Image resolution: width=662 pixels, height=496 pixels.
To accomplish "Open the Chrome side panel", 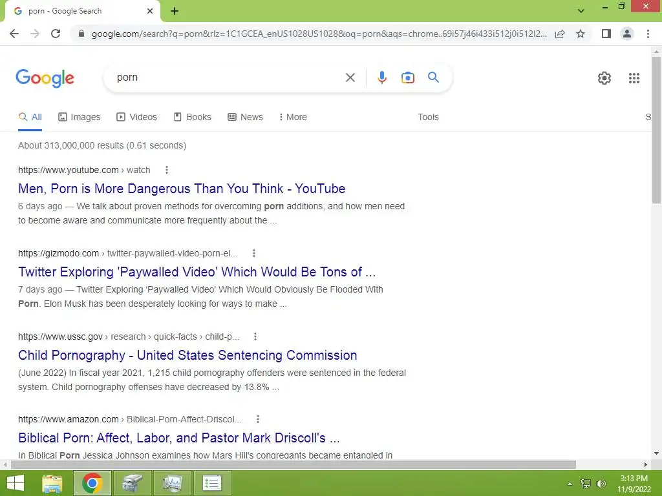I will 606,34.
